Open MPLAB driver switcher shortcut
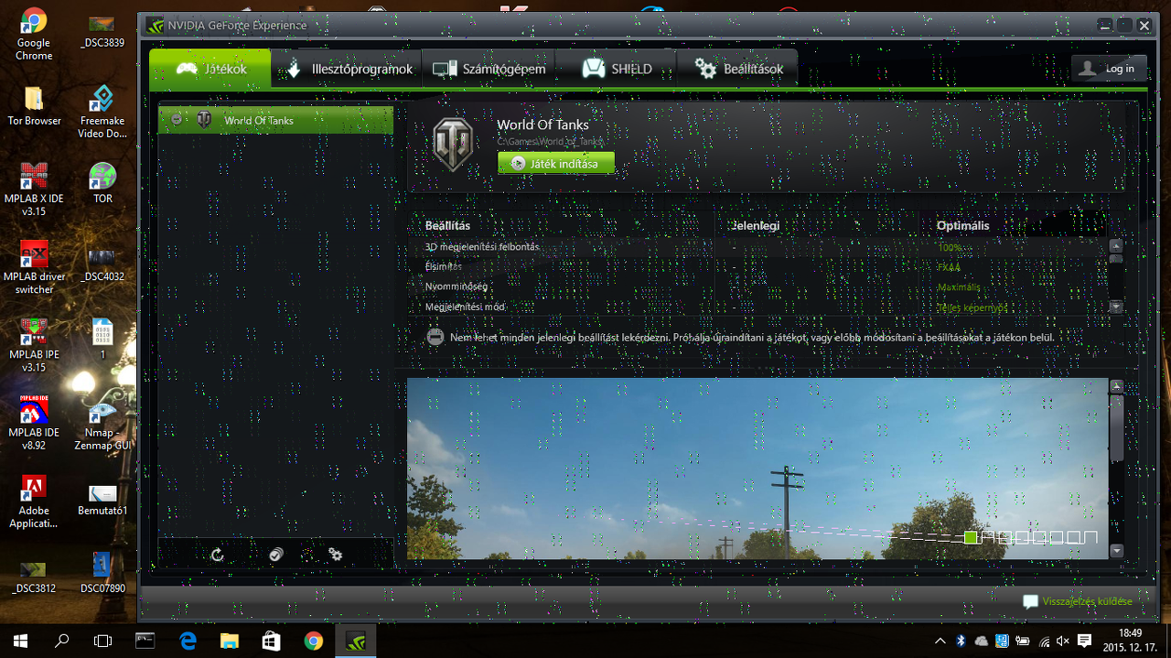The height and width of the screenshot is (658, 1171). pos(34,267)
